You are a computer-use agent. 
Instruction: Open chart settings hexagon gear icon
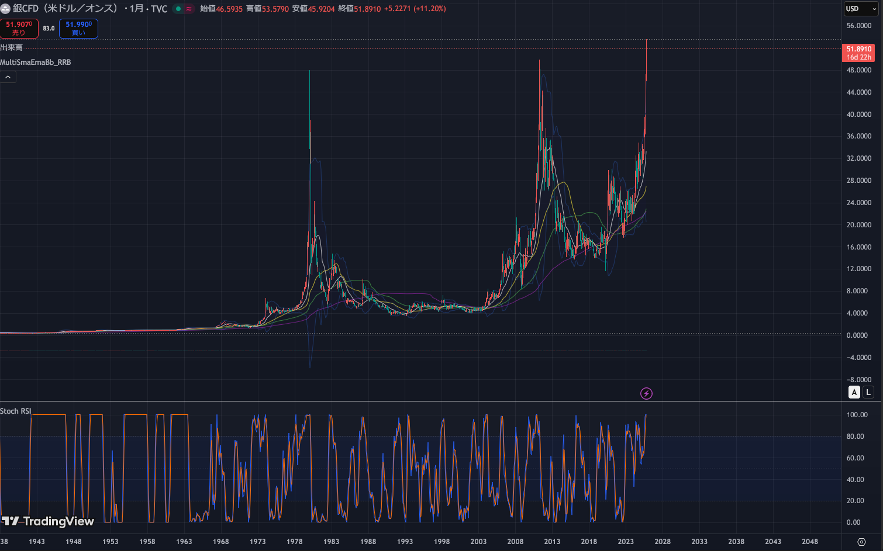click(861, 542)
